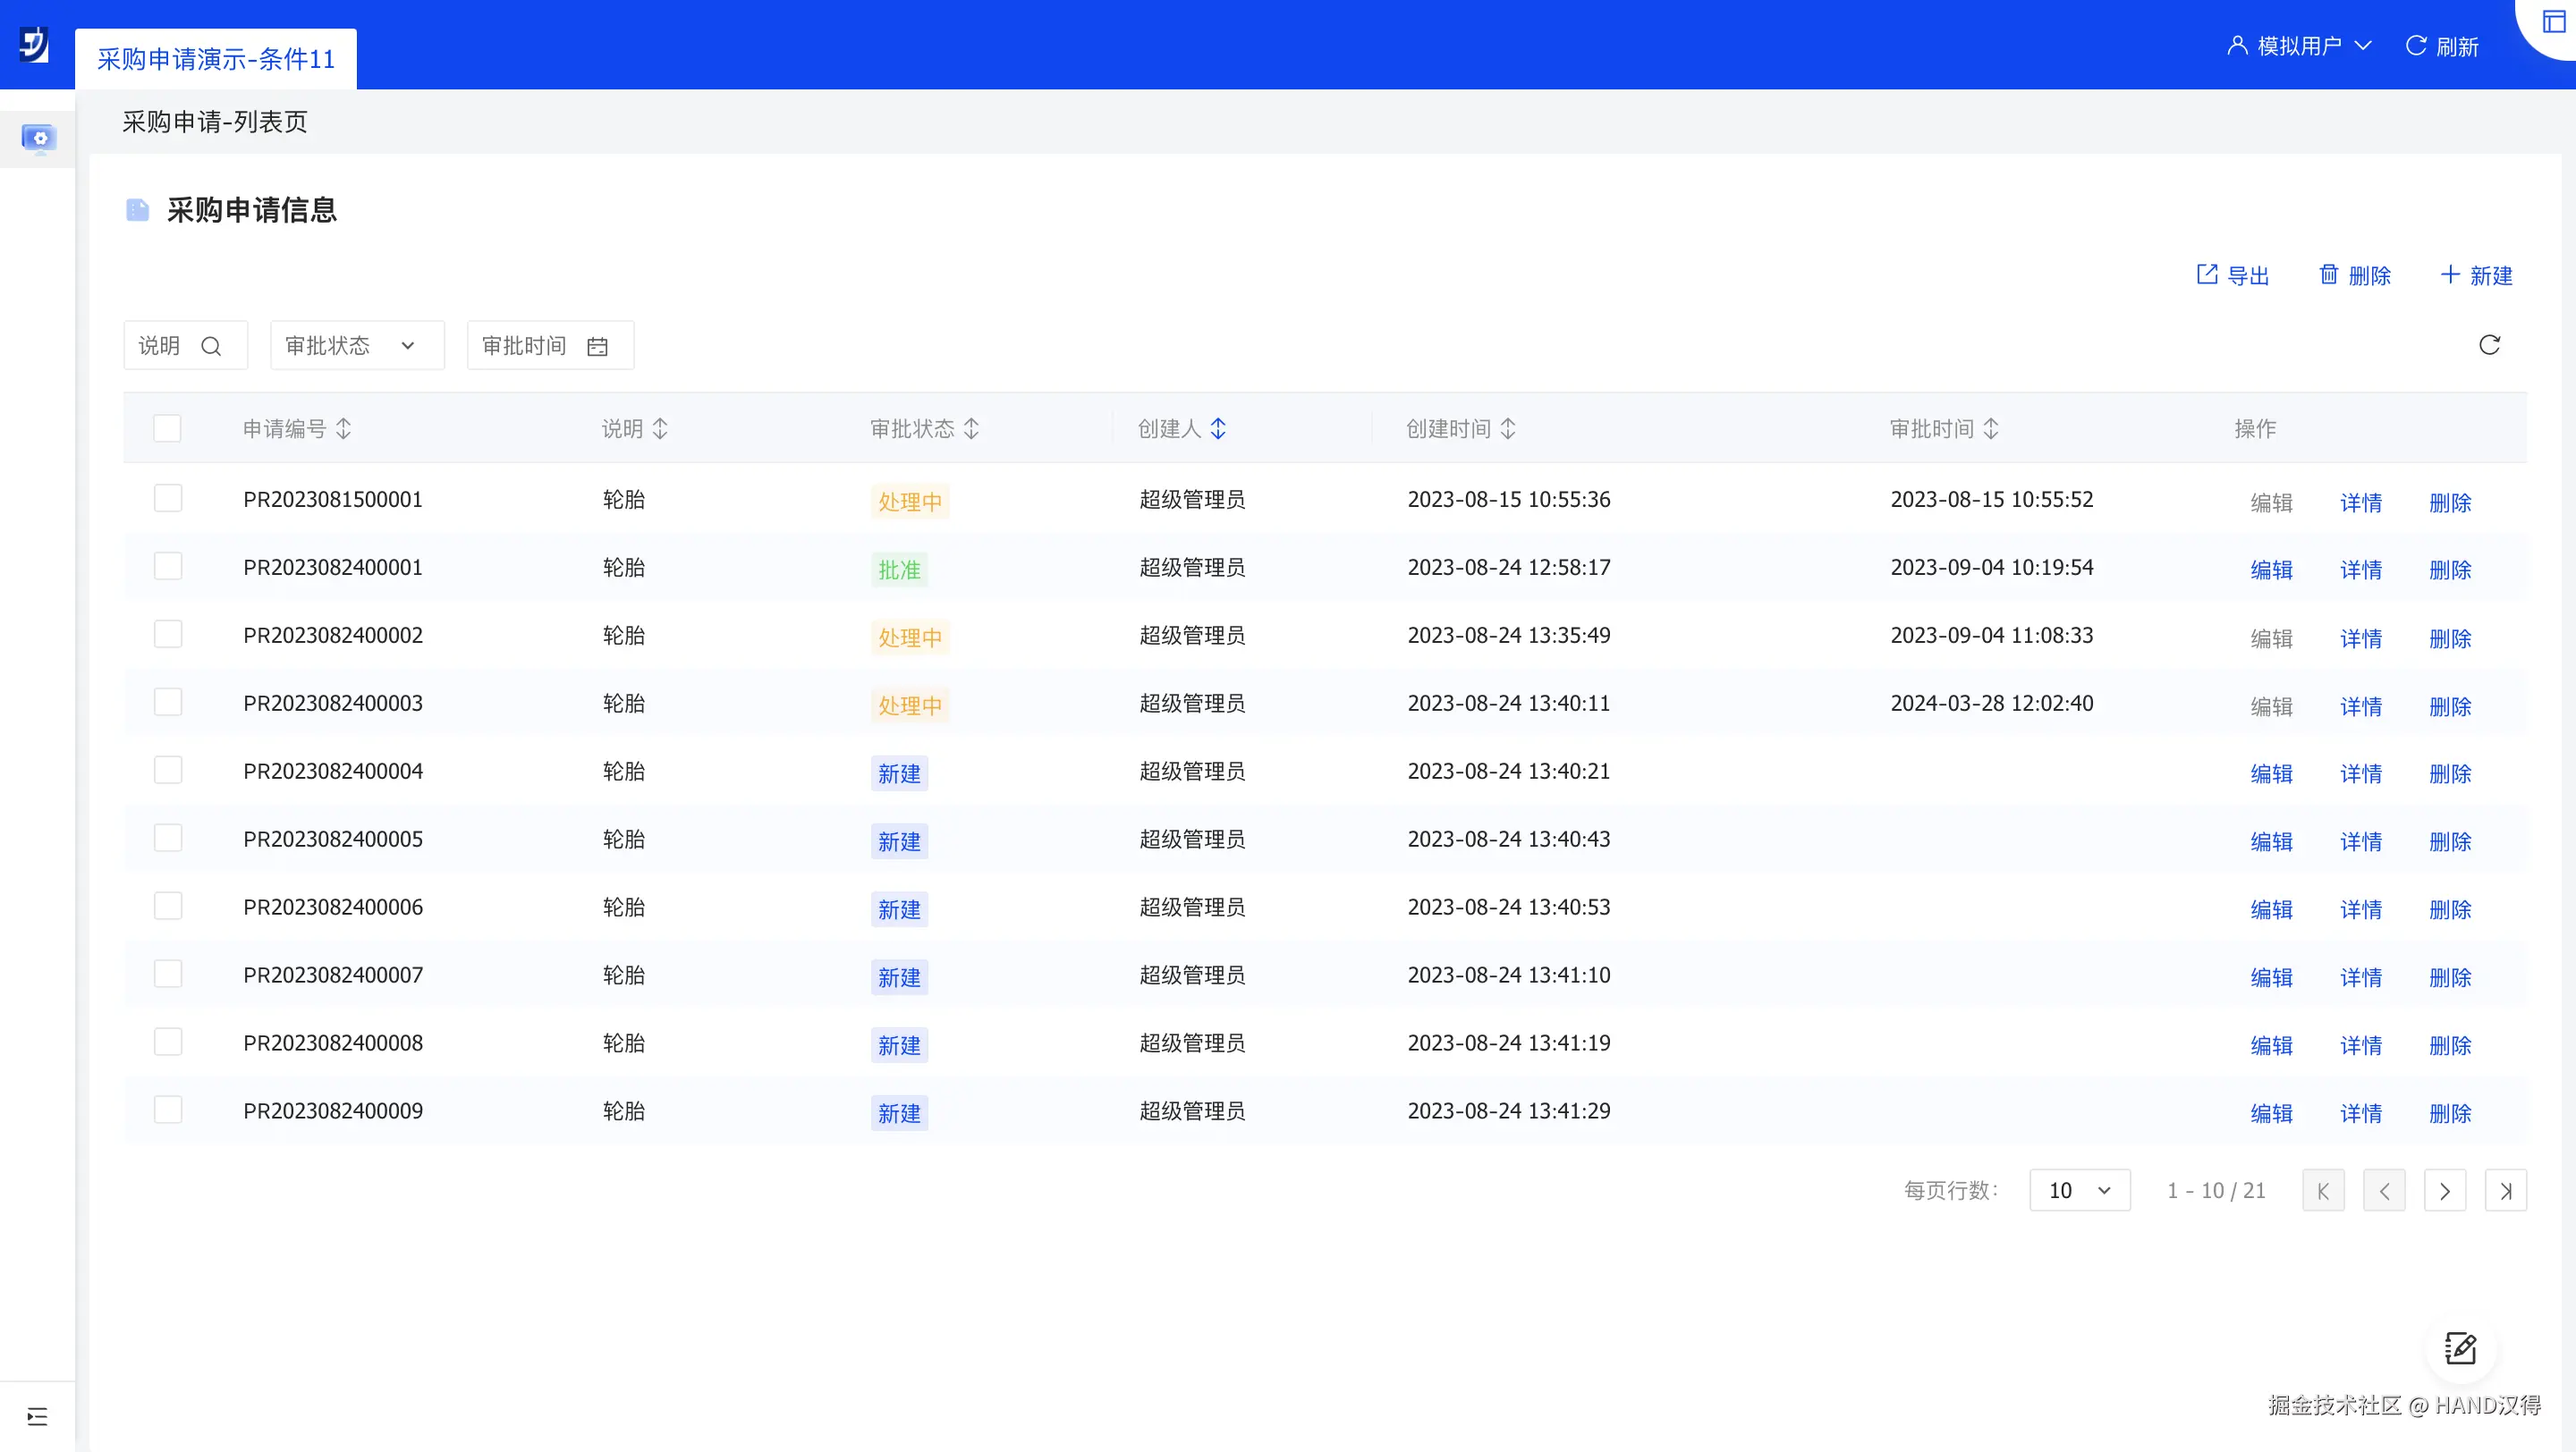Open the monitor settings sidebar icon
The image size is (2576, 1452).
[39, 138]
